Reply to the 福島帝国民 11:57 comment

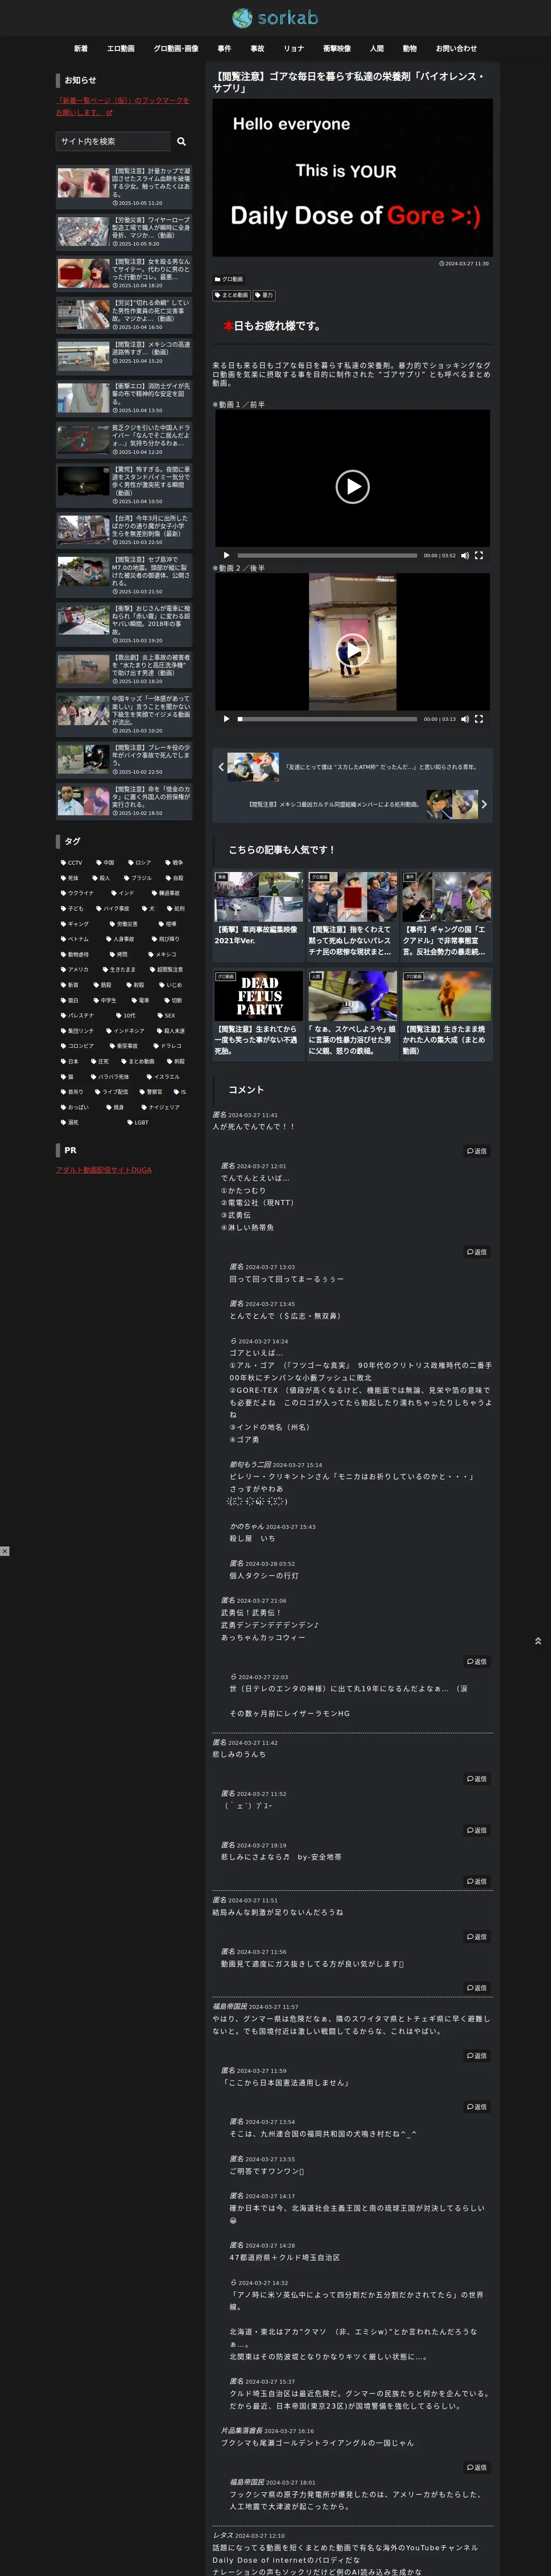click(x=477, y=2056)
